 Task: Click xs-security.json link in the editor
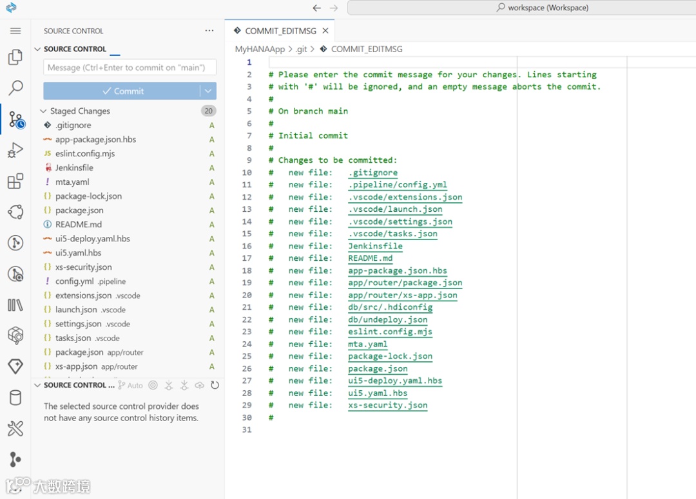387,405
